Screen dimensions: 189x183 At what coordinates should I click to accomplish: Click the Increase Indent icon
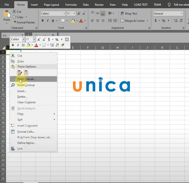pos(115,20)
